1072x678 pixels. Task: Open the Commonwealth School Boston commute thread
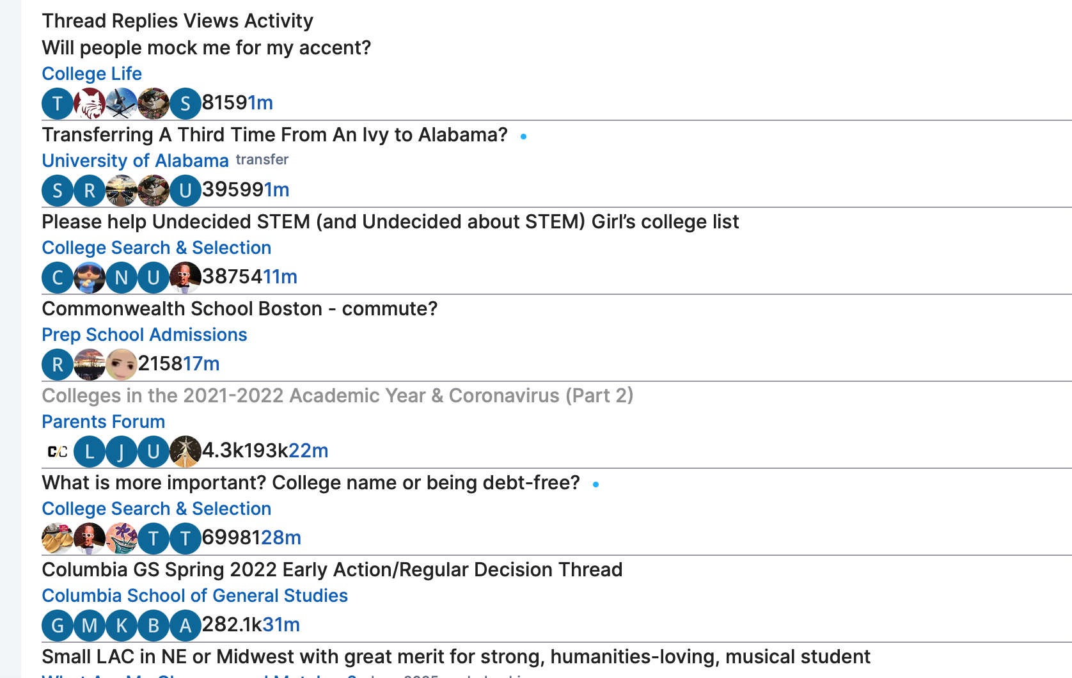tap(240, 309)
